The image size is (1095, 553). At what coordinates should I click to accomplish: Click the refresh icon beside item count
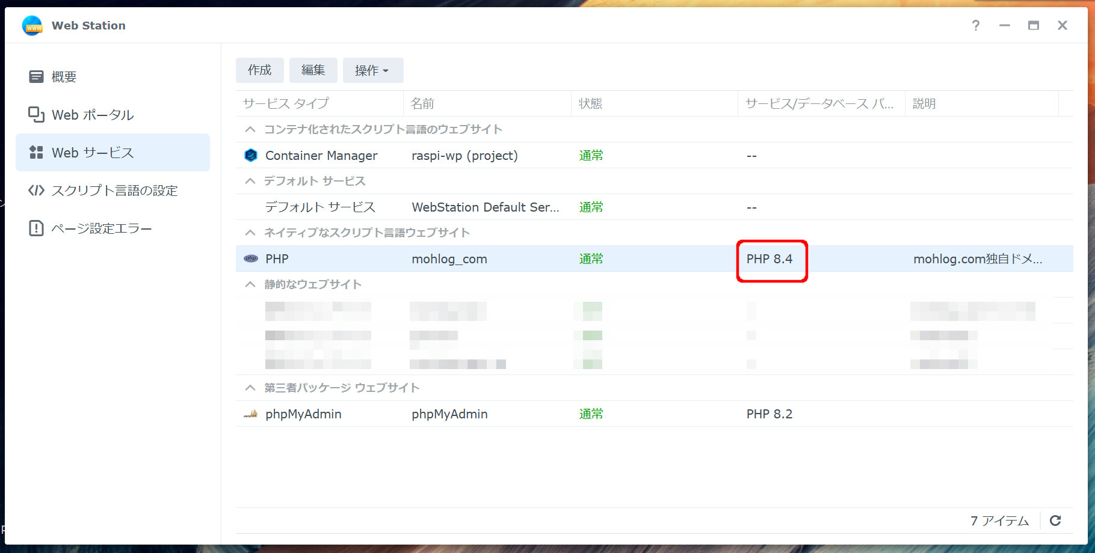pos(1055,521)
